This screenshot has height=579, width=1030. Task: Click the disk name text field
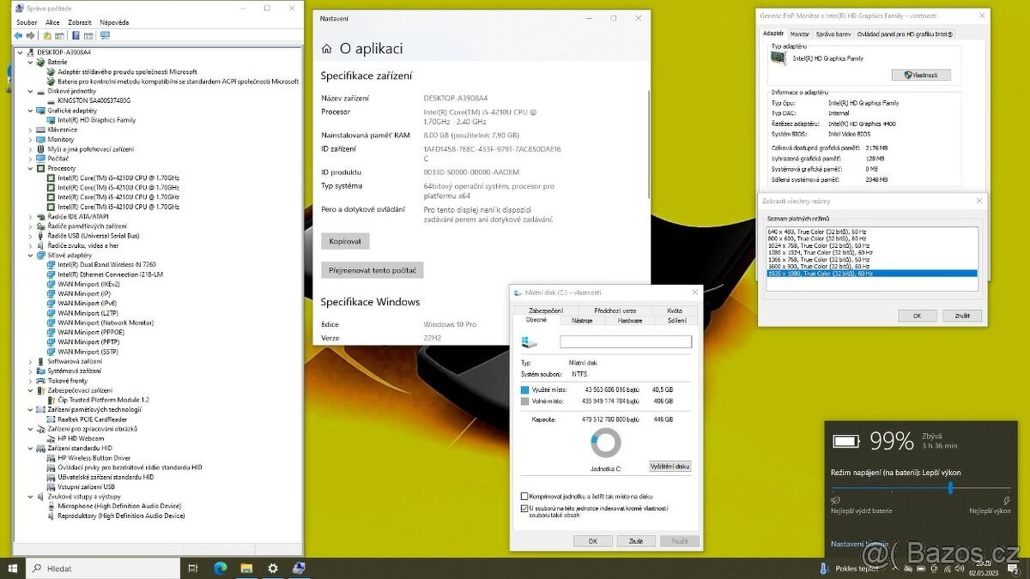tap(625, 341)
